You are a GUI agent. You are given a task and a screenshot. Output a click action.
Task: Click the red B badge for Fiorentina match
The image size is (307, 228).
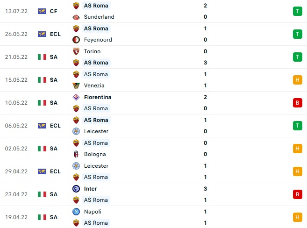click(x=297, y=103)
